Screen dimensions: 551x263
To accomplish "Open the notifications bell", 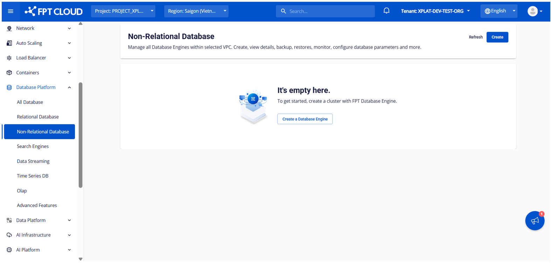I will pos(386,11).
